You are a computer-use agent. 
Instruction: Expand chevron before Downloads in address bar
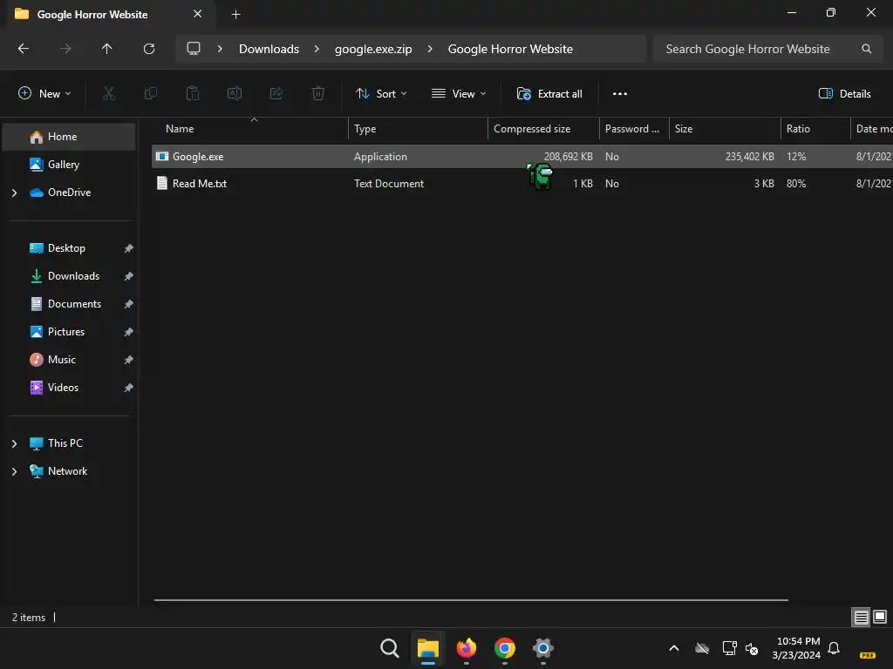pyautogui.click(x=219, y=49)
